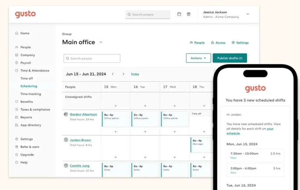Click Camille Jung's avatar icon
300x190 pixels.
pos(66,166)
